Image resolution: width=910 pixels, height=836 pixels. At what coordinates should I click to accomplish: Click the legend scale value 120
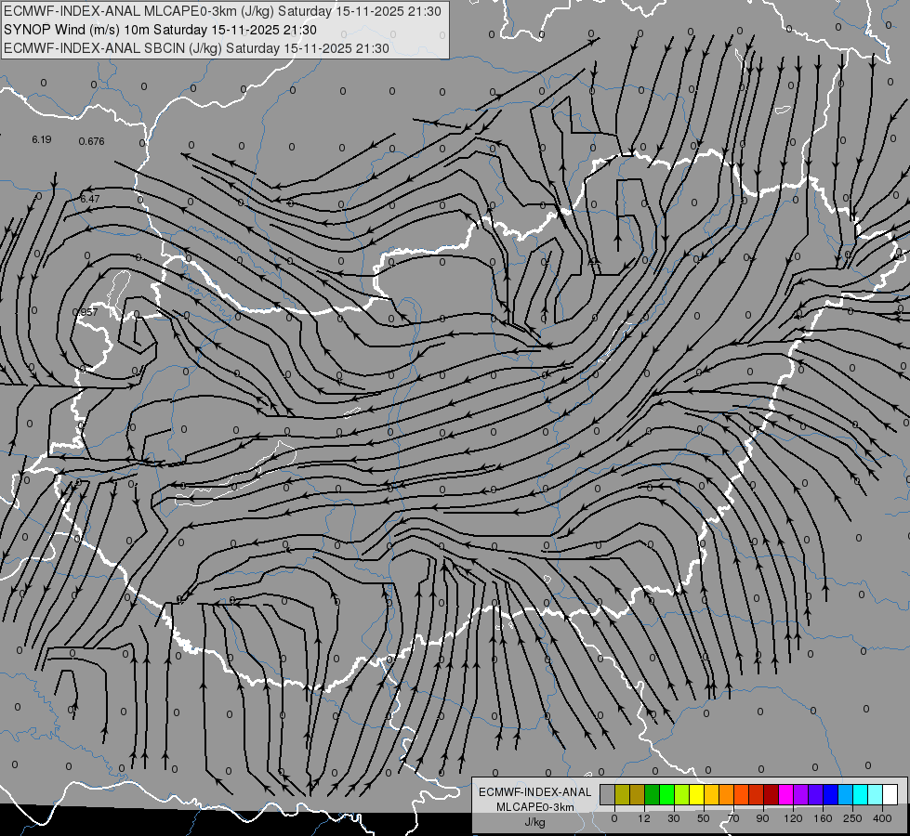(x=793, y=818)
